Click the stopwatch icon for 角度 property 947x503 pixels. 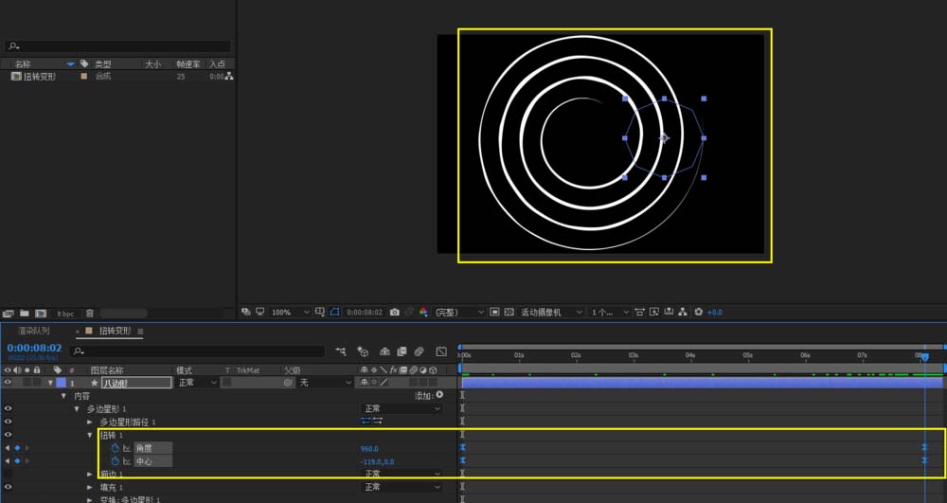point(116,448)
